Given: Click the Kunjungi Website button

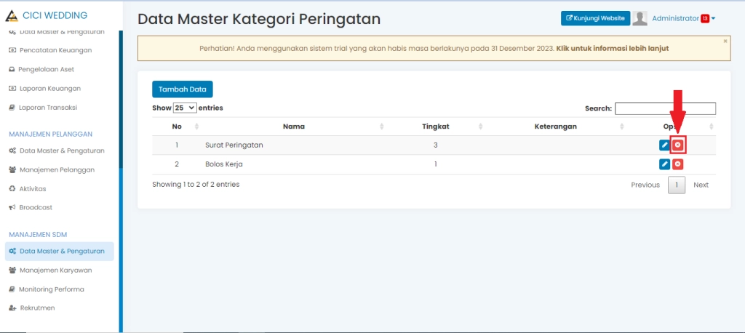Looking at the screenshot, I should pyautogui.click(x=594, y=19).
